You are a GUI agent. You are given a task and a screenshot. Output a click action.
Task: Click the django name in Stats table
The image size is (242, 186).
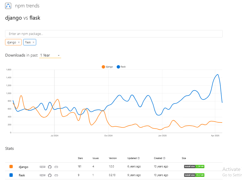23,167
